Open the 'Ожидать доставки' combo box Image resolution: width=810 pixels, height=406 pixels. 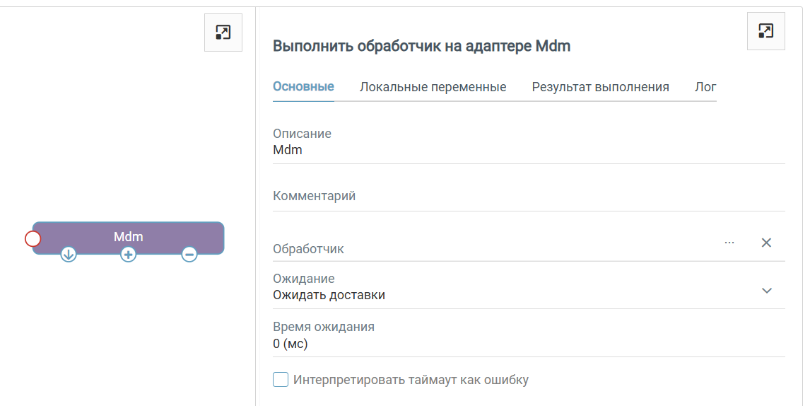495,295
